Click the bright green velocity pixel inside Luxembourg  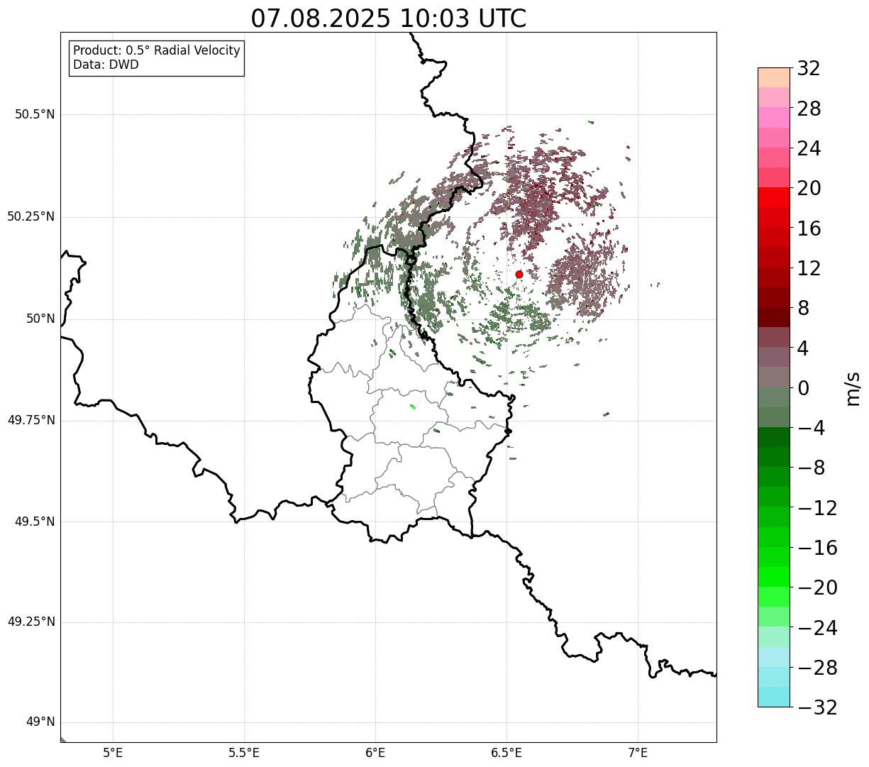(413, 407)
